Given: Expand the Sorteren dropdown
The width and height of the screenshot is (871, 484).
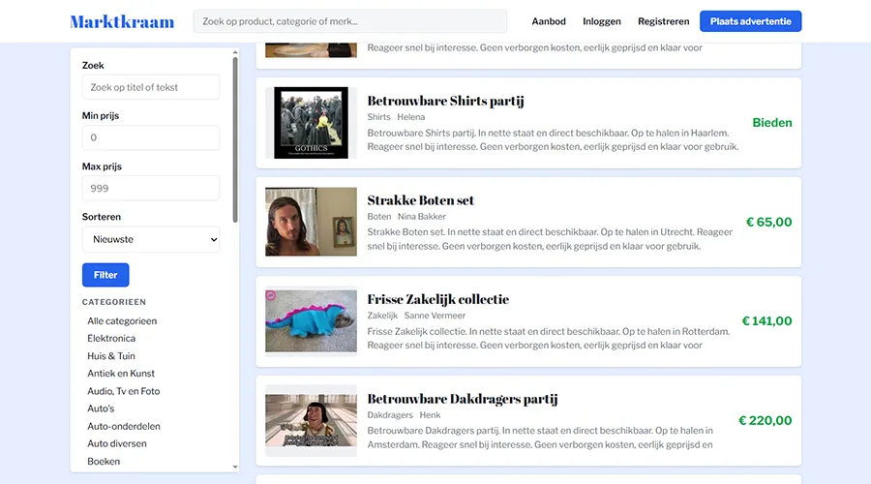Looking at the screenshot, I should (151, 239).
